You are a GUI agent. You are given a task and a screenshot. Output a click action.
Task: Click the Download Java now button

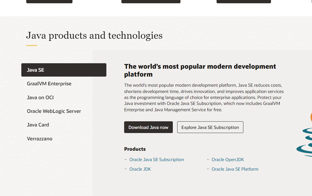click(x=148, y=127)
